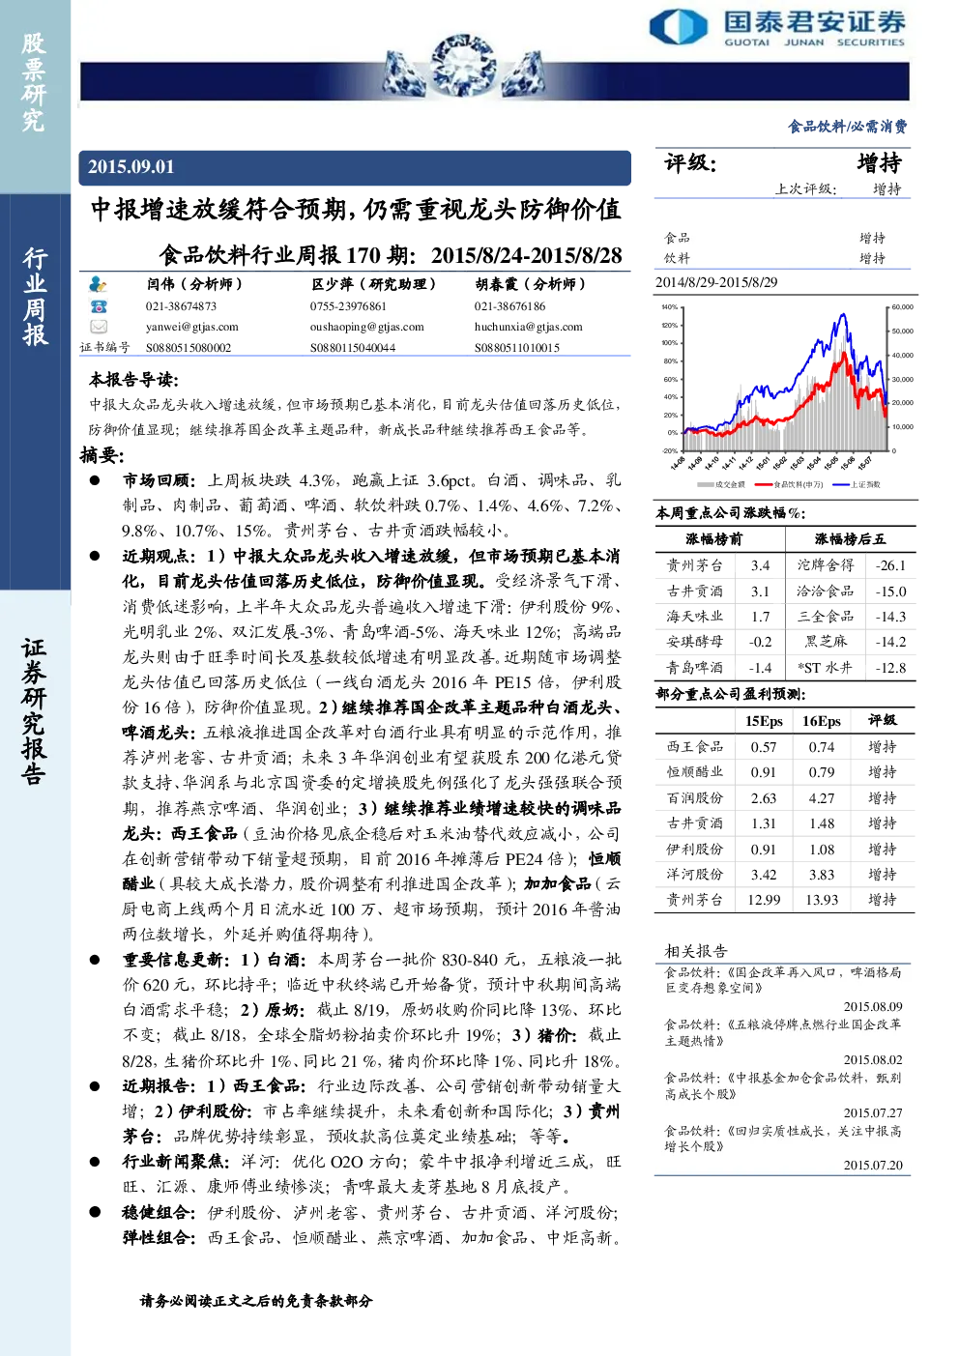Screen dimensions: 959x1356
Task: Click 青岛啤酒 table cell
Action: click(x=694, y=668)
